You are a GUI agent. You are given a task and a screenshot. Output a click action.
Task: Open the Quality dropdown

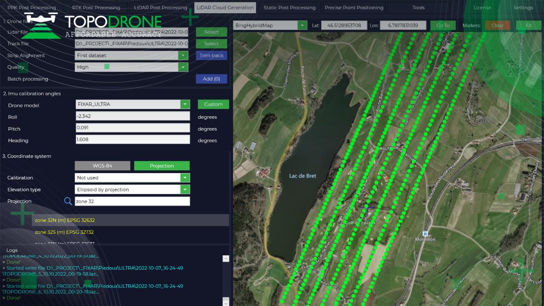[183, 67]
